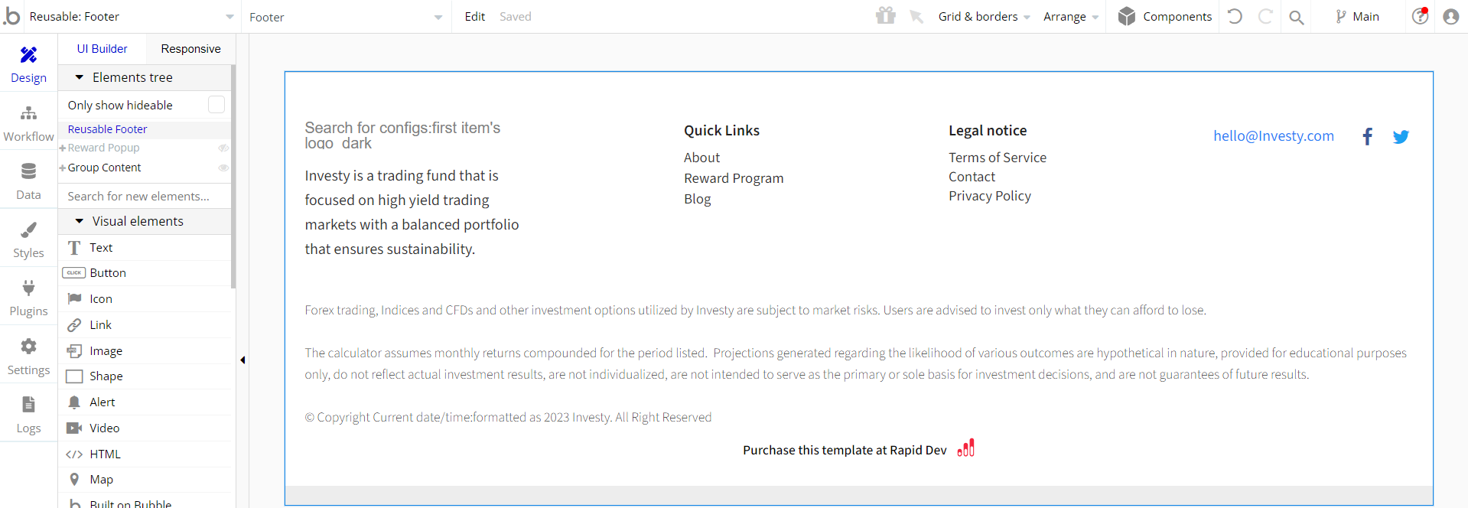This screenshot has height=508, width=1468.
Task: Select the Terms of Service link
Action: (x=998, y=158)
